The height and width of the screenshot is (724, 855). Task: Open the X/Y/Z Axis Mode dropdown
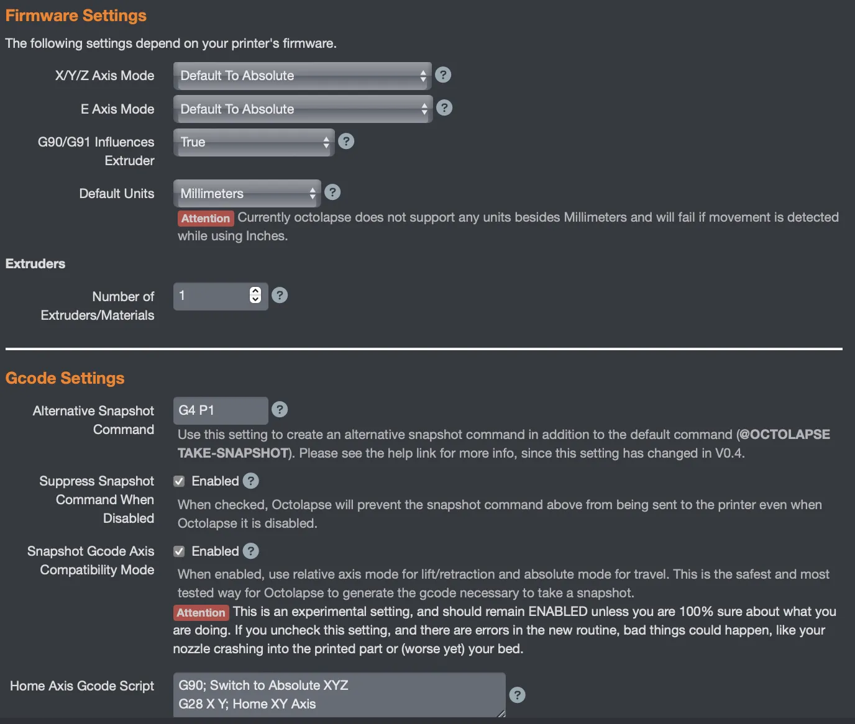point(302,76)
